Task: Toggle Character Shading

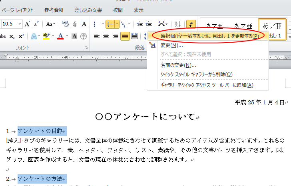Action: [x=74, y=36]
